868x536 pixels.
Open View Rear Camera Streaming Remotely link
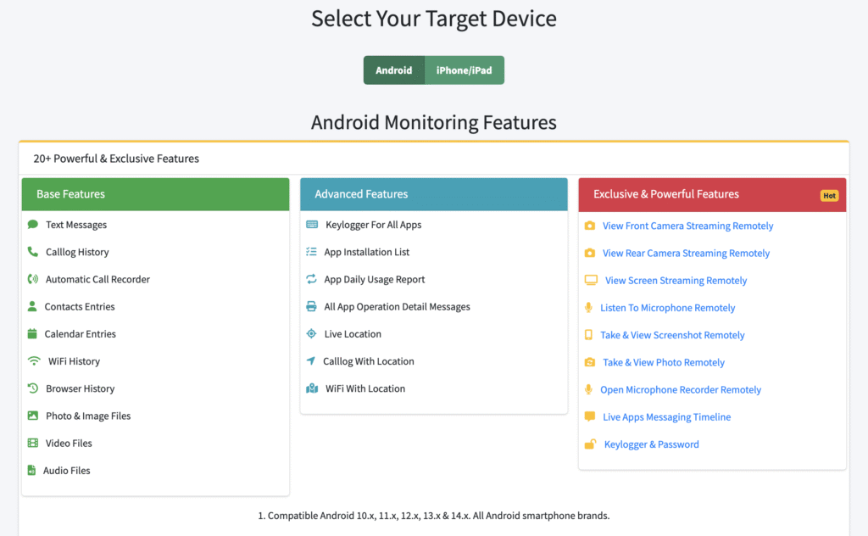686,253
